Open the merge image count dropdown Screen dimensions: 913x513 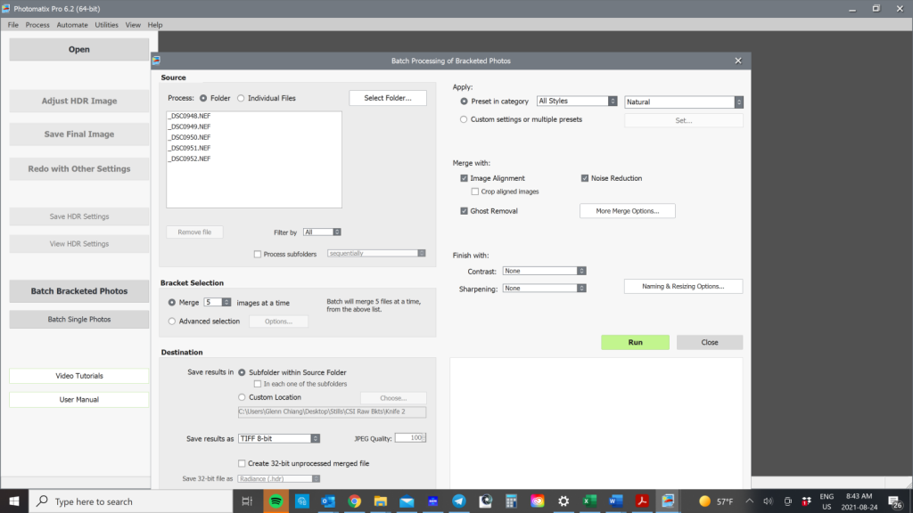pos(226,303)
